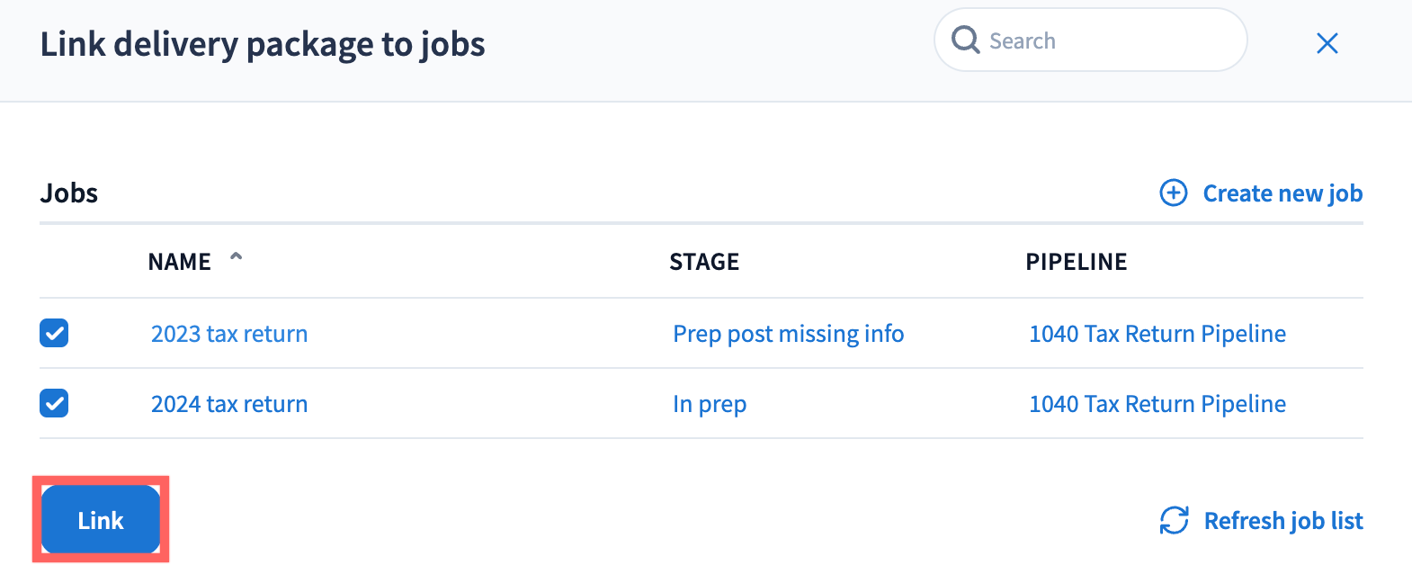Click the STAGE column header
The width and height of the screenshot is (1412, 583).
point(704,262)
